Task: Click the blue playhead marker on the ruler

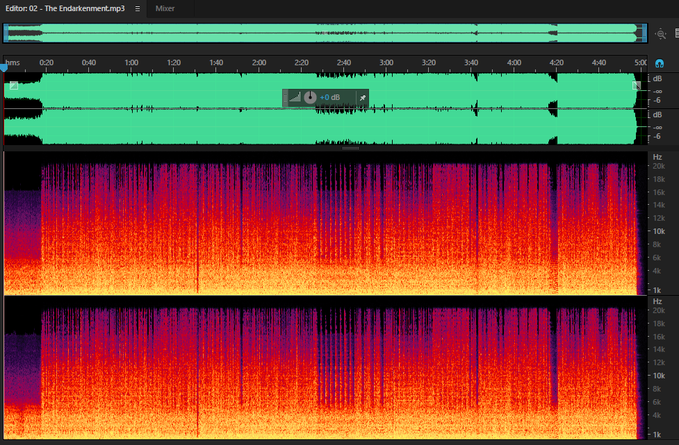Action: pos(4,68)
